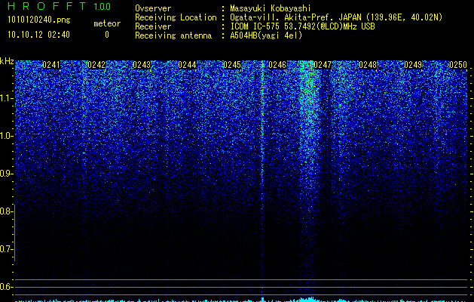
Task: Click the A504HB(yagi 4el) antenna text
Action: pyautogui.click(x=266, y=35)
